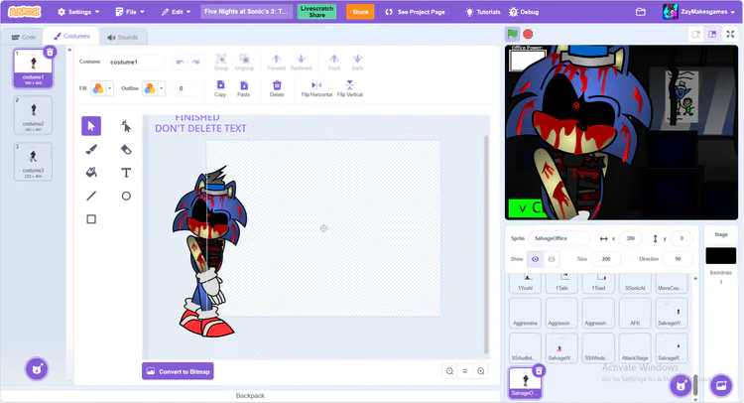Zoom out of the costume canvas
The image size is (744, 403).
click(449, 371)
